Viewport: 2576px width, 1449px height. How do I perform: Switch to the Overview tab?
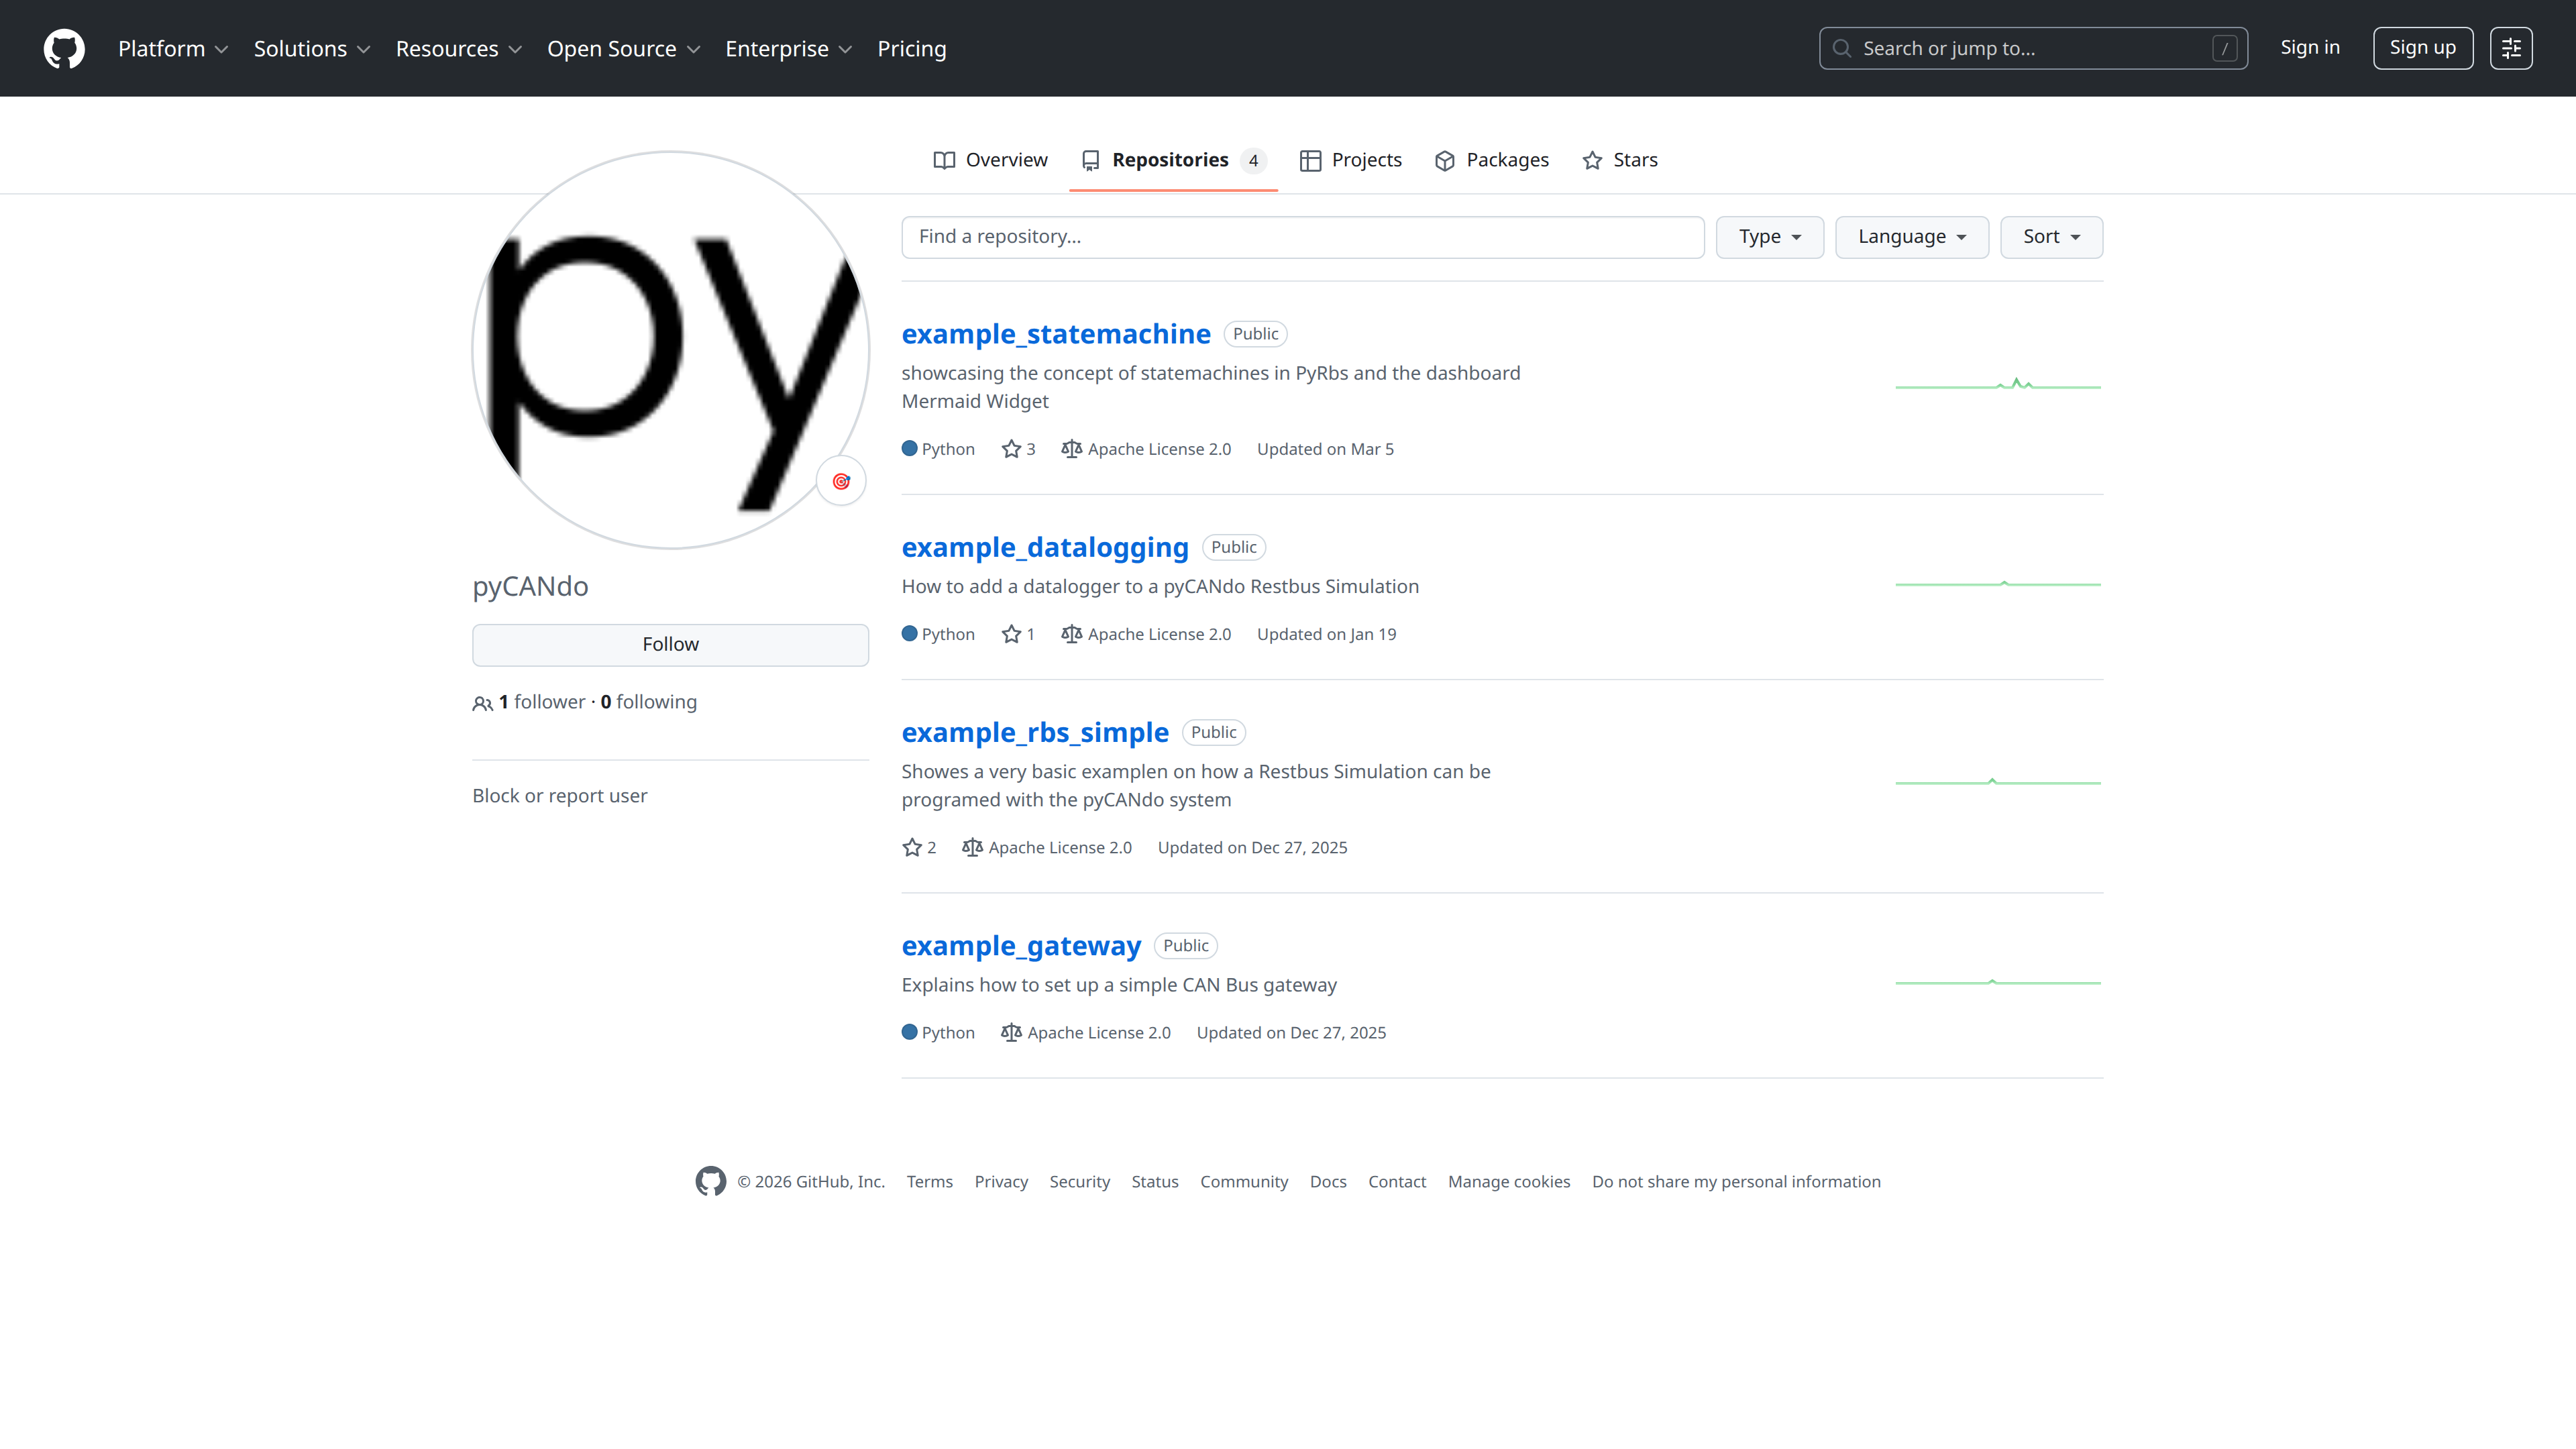[x=990, y=160]
